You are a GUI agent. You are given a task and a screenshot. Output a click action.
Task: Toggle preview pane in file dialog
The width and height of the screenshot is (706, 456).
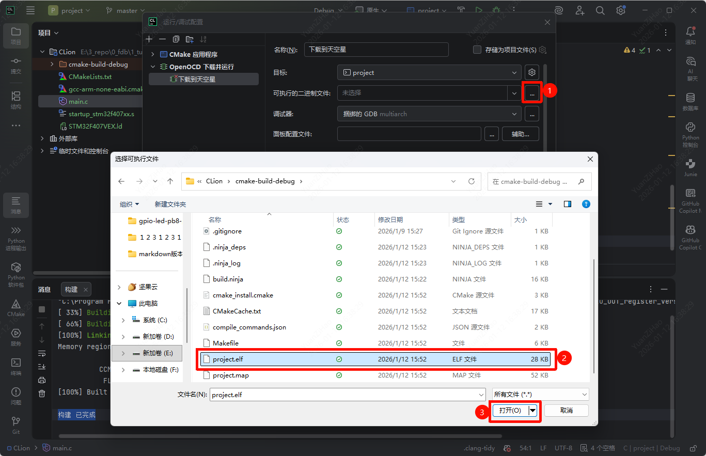568,204
